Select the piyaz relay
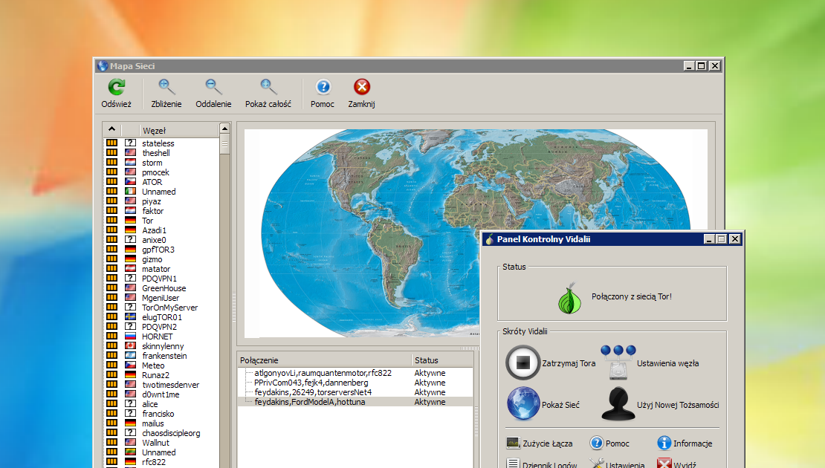This screenshot has width=825, height=468. point(151,201)
